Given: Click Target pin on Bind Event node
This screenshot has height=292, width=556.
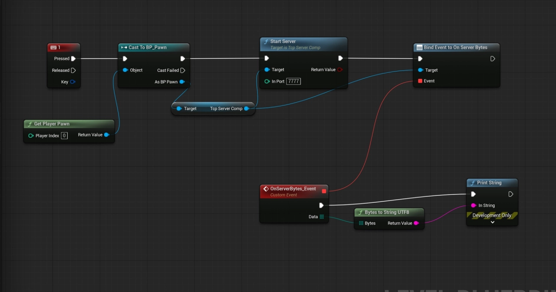Looking at the screenshot, I should point(420,70).
